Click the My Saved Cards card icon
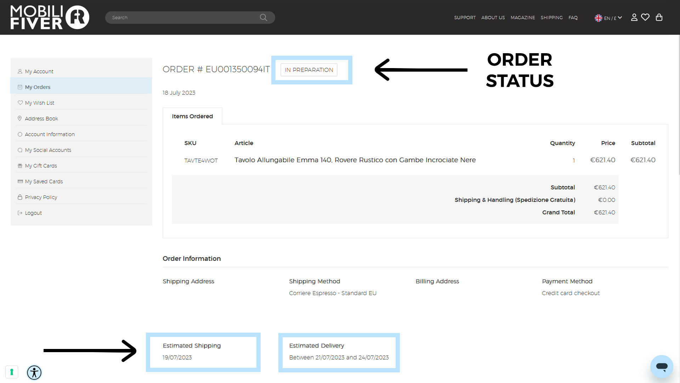The width and height of the screenshot is (680, 383). (x=20, y=181)
